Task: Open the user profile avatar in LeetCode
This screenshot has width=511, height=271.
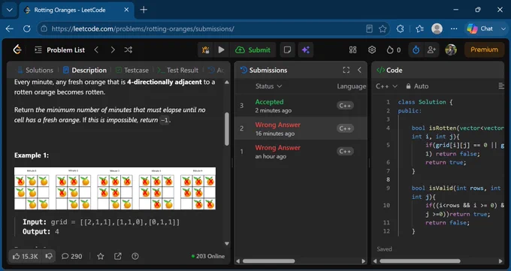Action: pyautogui.click(x=451, y=50)
